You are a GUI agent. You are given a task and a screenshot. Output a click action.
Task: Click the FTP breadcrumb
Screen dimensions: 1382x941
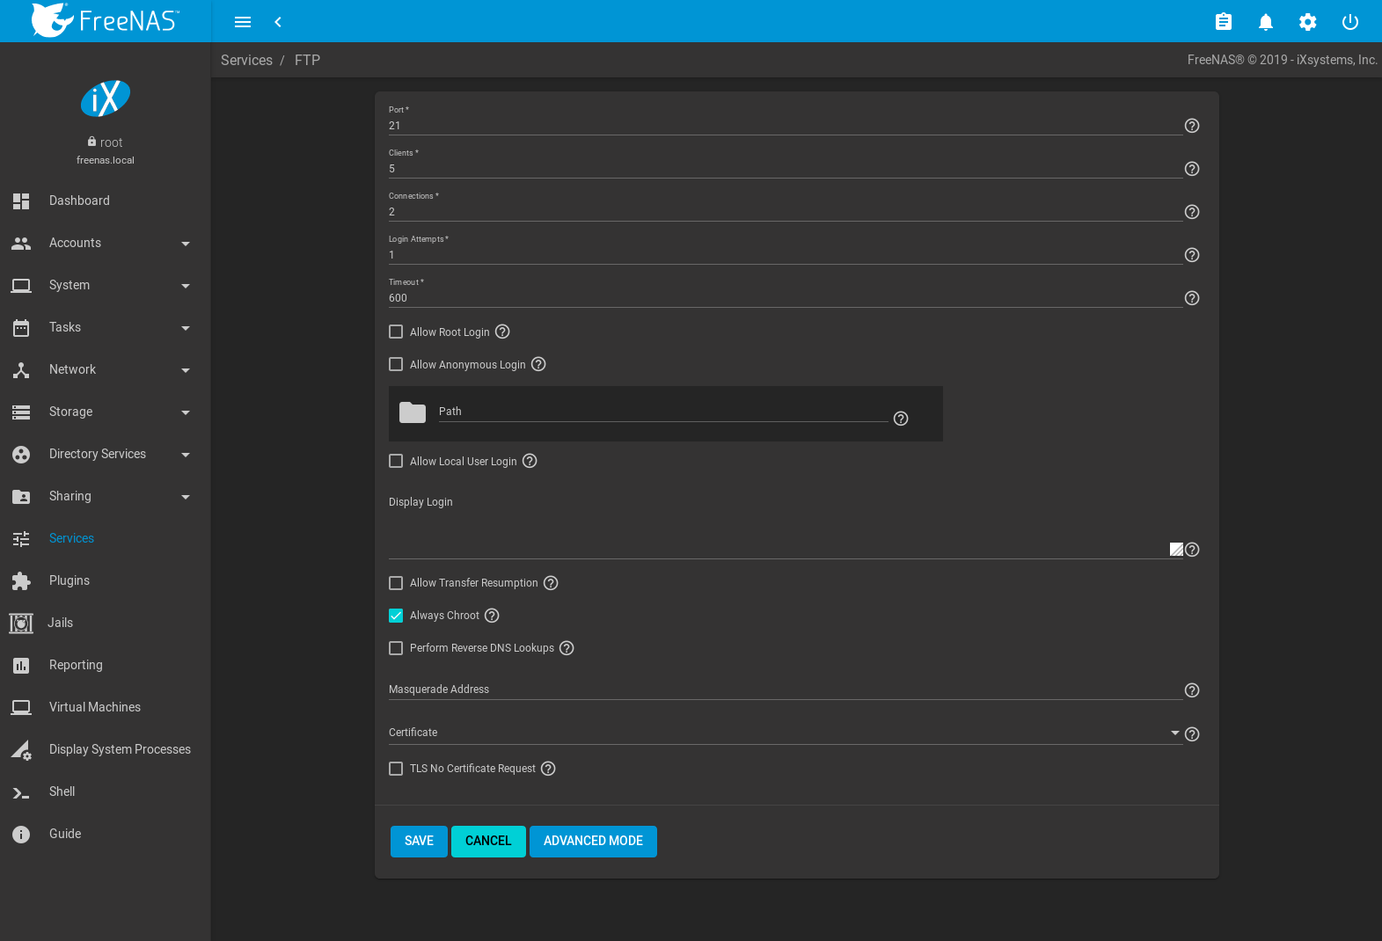(x=307, y=60)
